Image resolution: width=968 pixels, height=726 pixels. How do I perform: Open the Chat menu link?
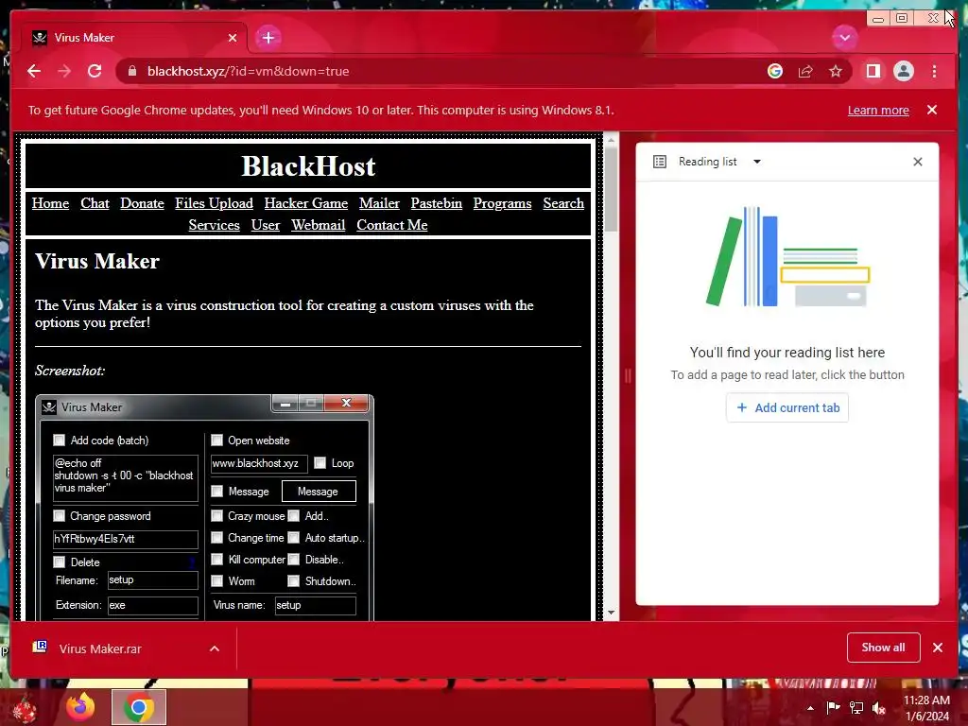click(x=95, y=203)
